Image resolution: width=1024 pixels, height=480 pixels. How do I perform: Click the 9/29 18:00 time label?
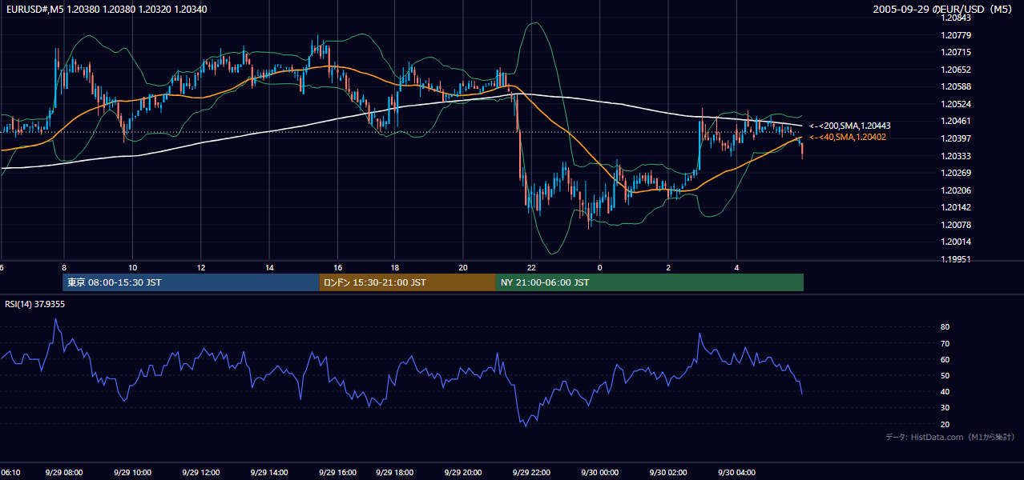[x=394, y=472]
